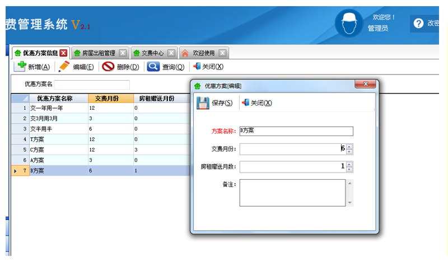This screenshot has height=280, width=448.
Task: Click the 新增 (Add) toolbar icon
Action: (20, 67)
